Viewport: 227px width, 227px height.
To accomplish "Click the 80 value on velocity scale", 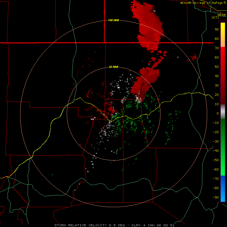I will pyautogui.click(x=217, y=39).
